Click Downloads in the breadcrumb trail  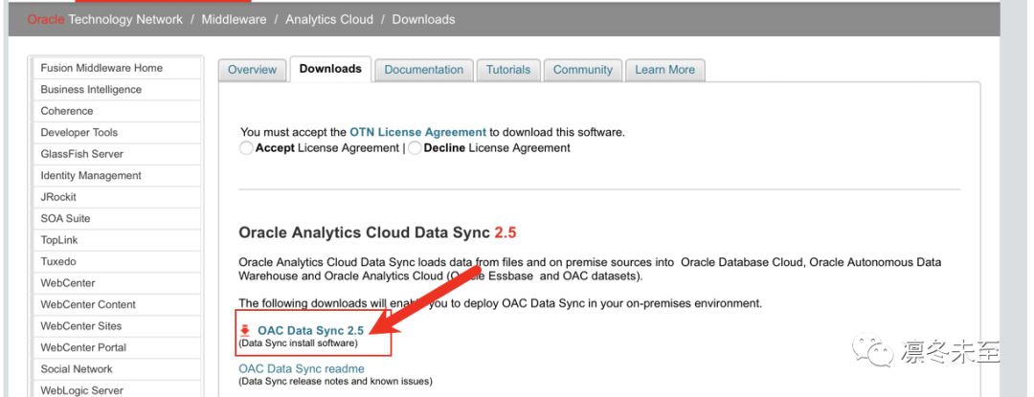pyautogui.click(x=423, y=20)
